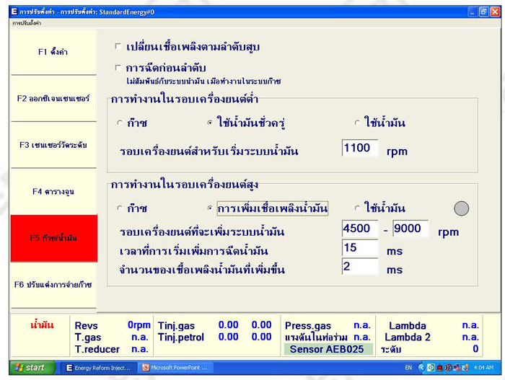Toggle การฉีดก่อนลำดับ checkbox
505x380 pixels.
118,69
